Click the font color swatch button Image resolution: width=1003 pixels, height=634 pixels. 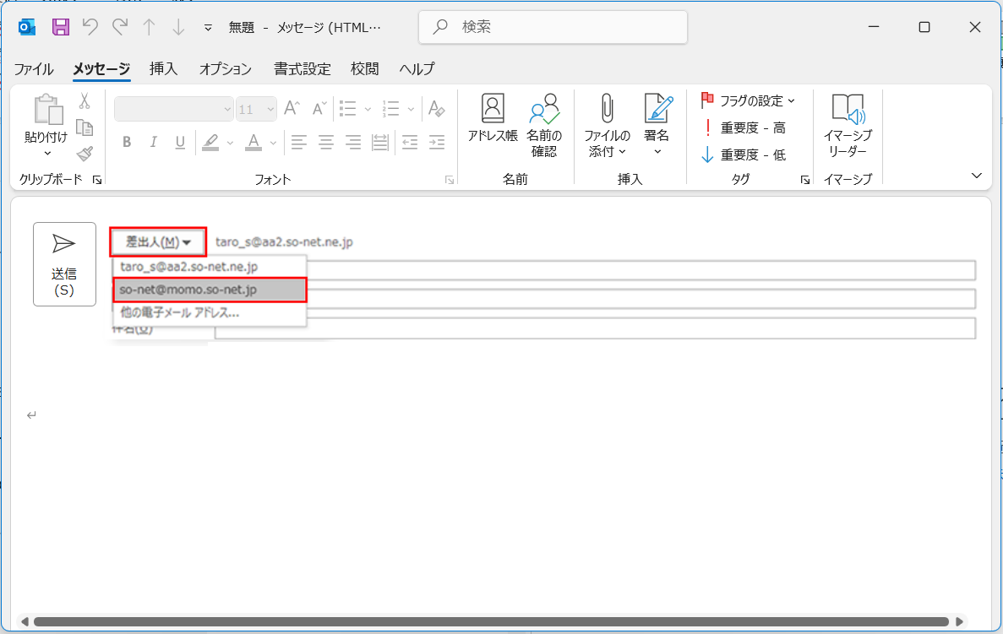coord(253,142)
